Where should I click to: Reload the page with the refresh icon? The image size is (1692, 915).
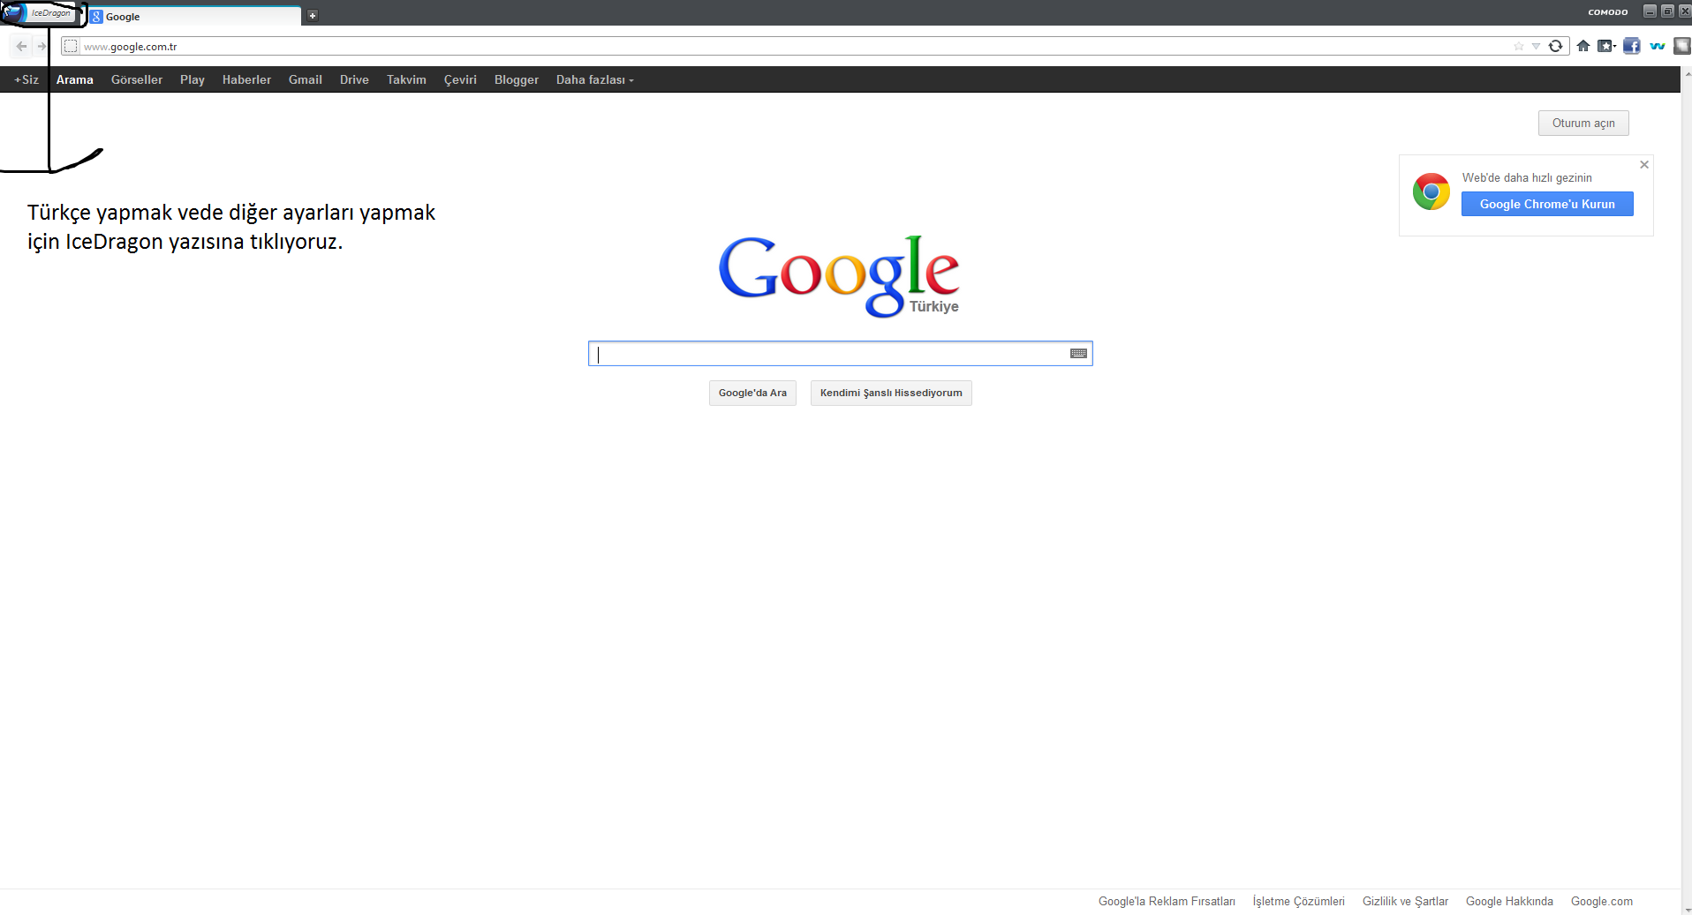coord(1556,47)
